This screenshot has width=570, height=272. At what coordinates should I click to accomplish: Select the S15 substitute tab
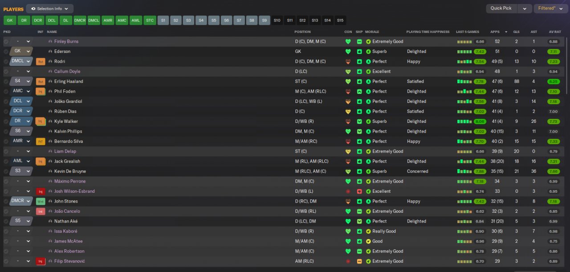point(340,20)
